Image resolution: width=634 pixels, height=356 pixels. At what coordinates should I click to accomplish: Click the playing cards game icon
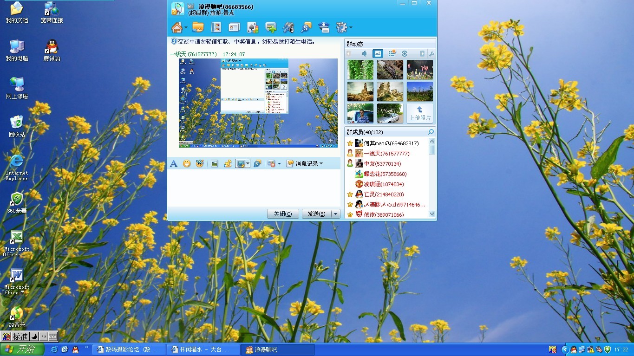[252, 27]
